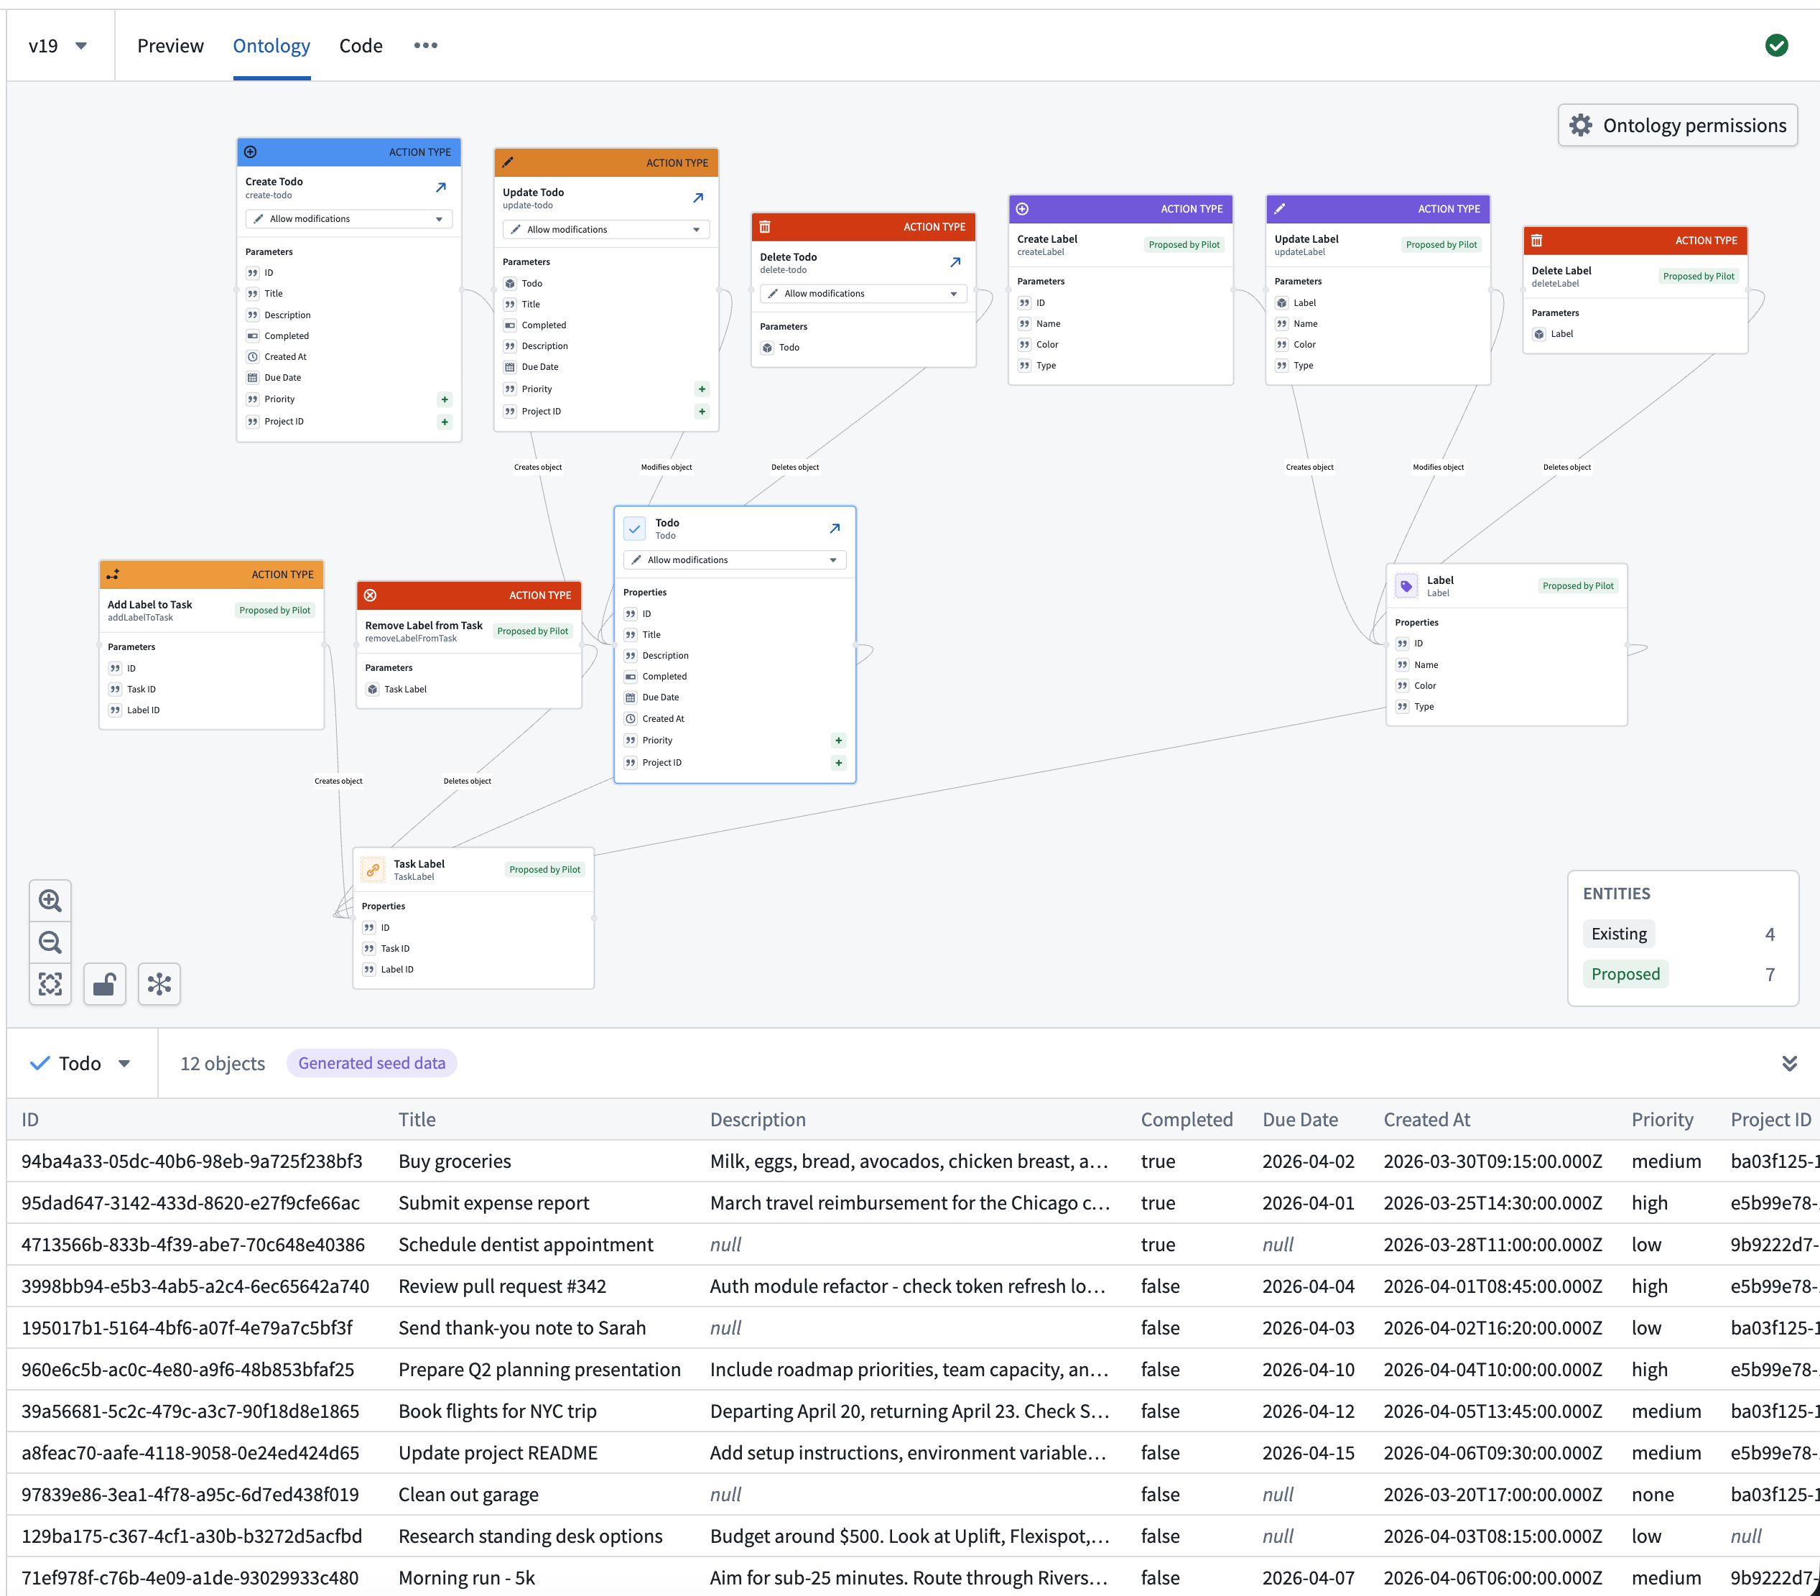Zoom in on the ontology canvas
This screenshot has width=1820, height=1596.
pos(50,899)
